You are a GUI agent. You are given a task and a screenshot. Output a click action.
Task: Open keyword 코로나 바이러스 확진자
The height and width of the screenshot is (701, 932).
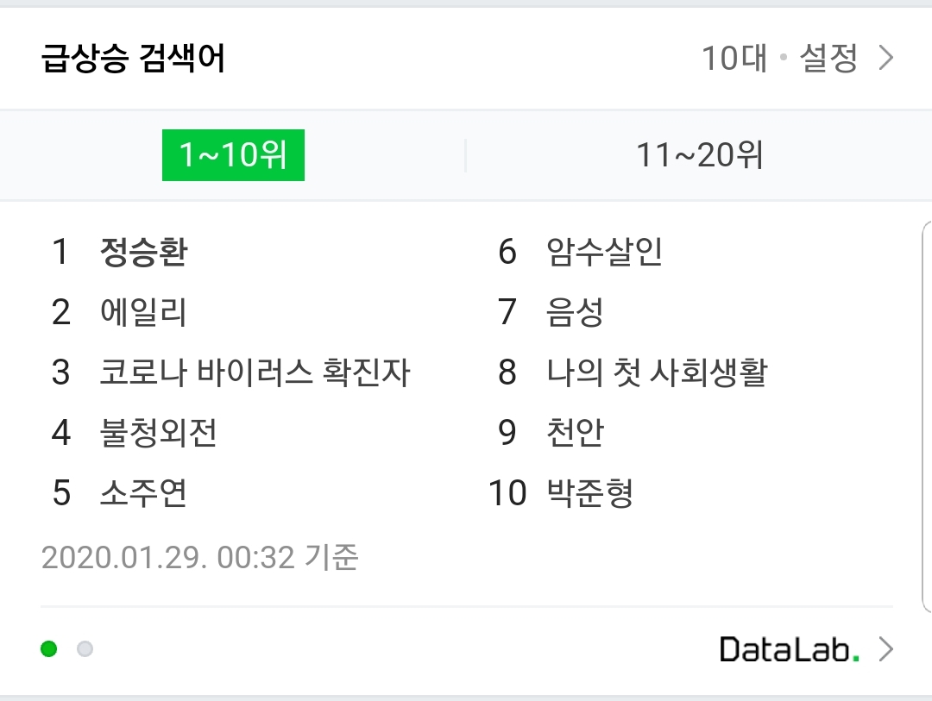point(255,372)
